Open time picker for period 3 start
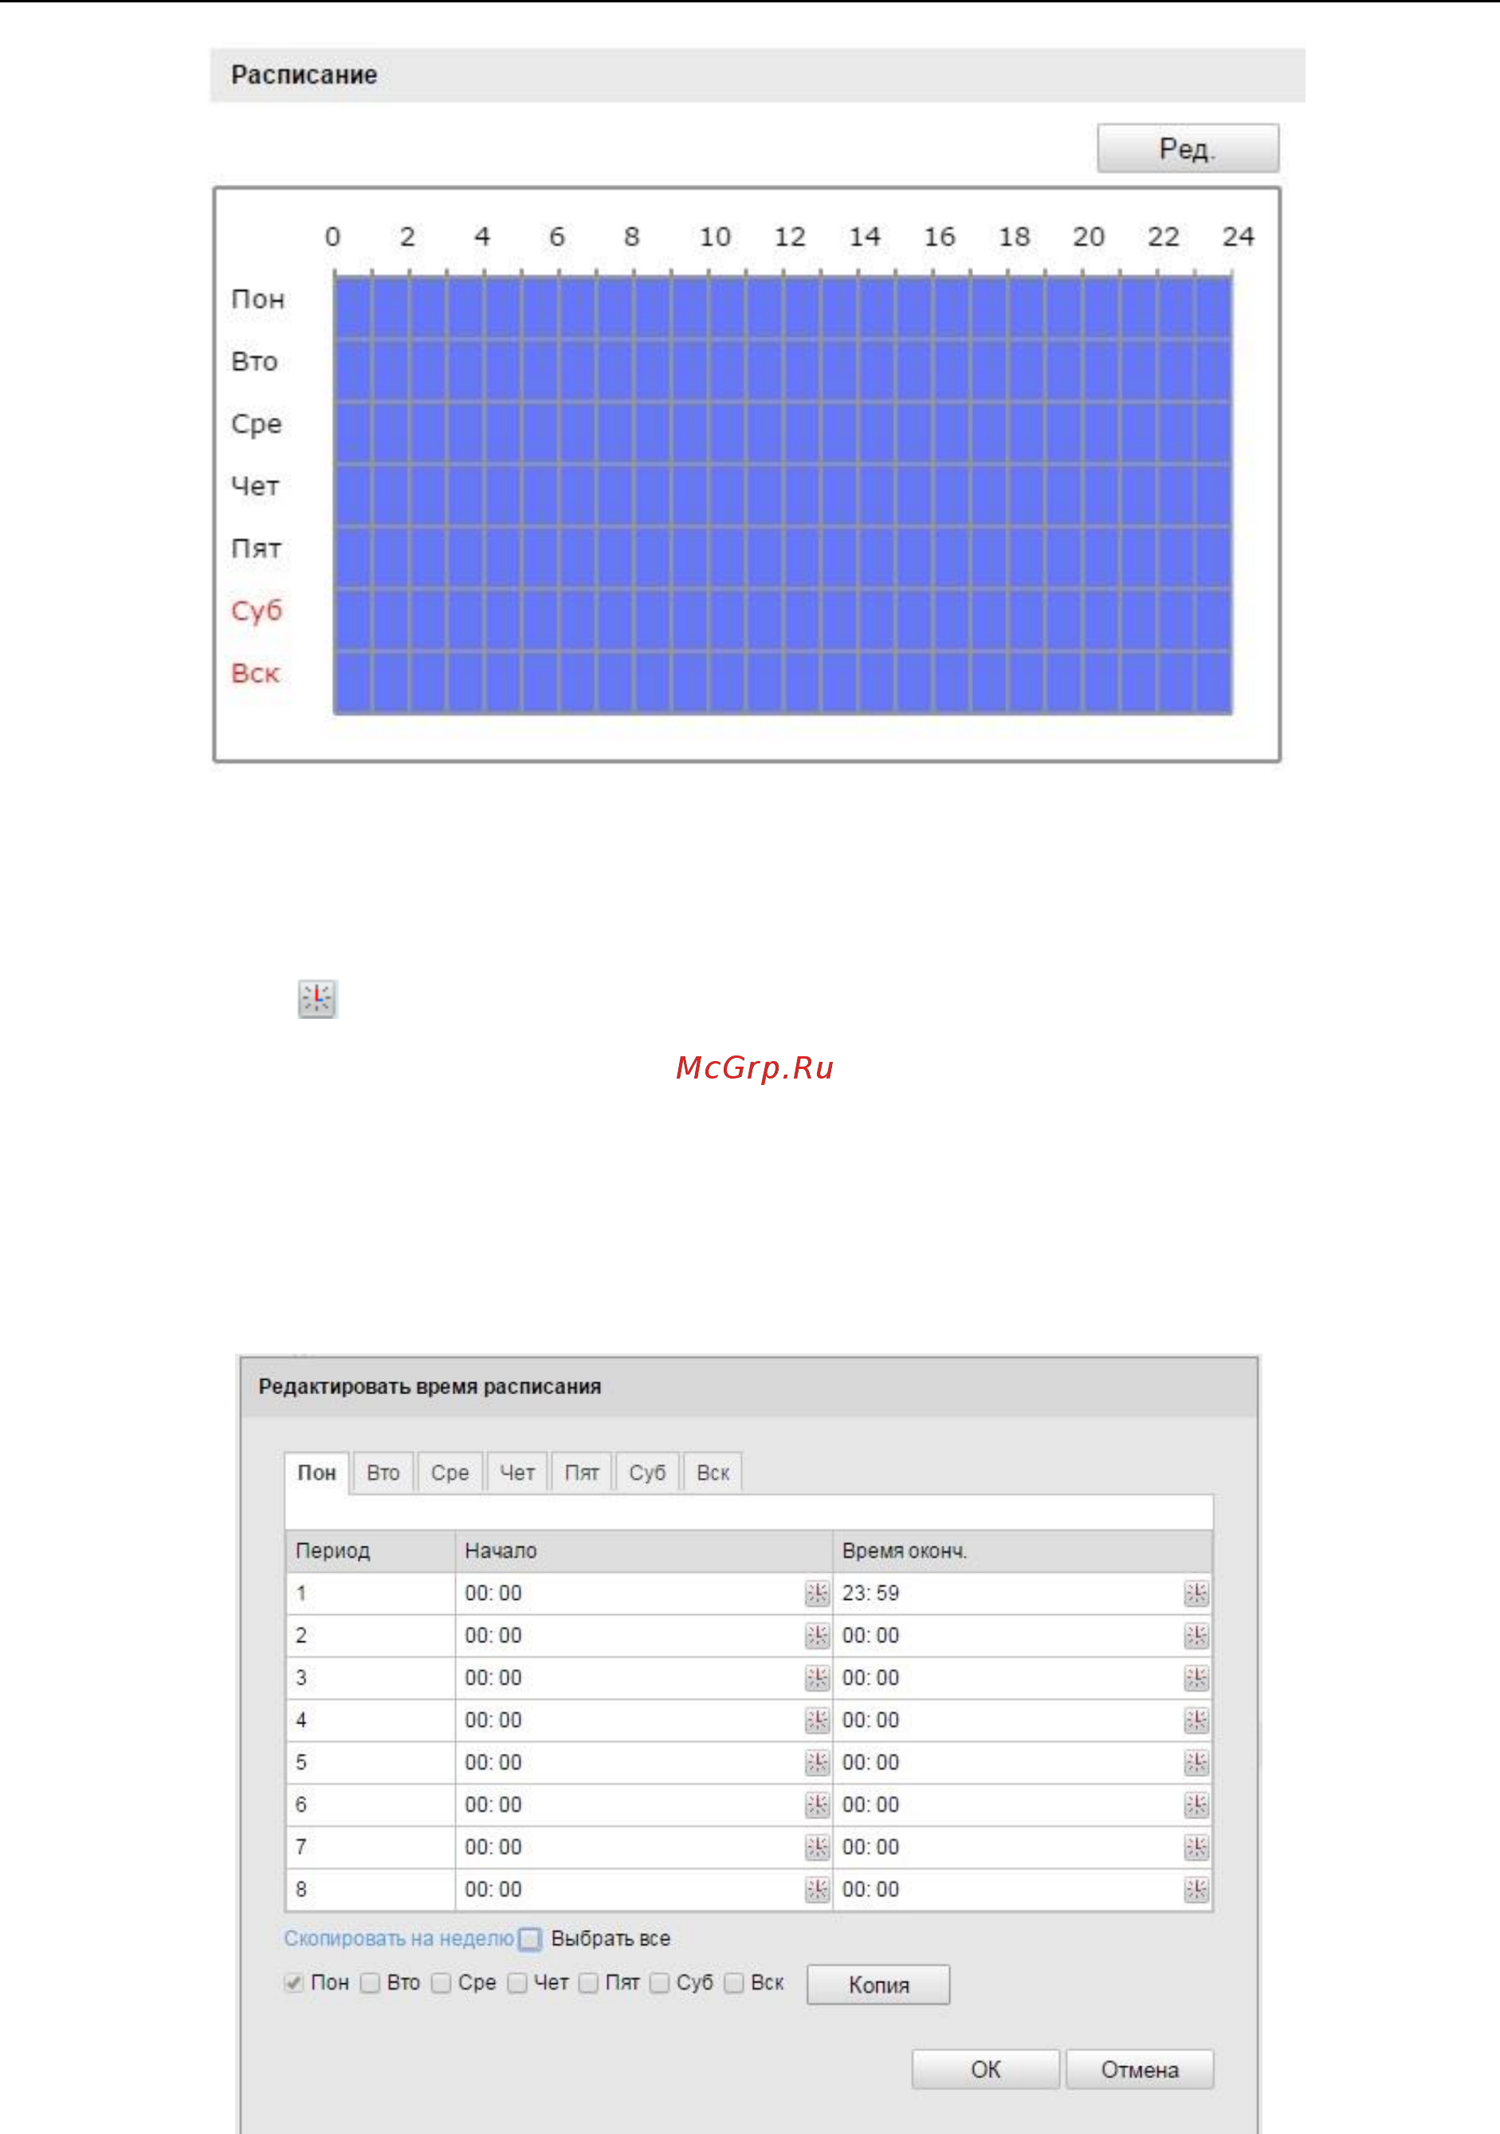1500x2134 pixels. [817, 1678]
